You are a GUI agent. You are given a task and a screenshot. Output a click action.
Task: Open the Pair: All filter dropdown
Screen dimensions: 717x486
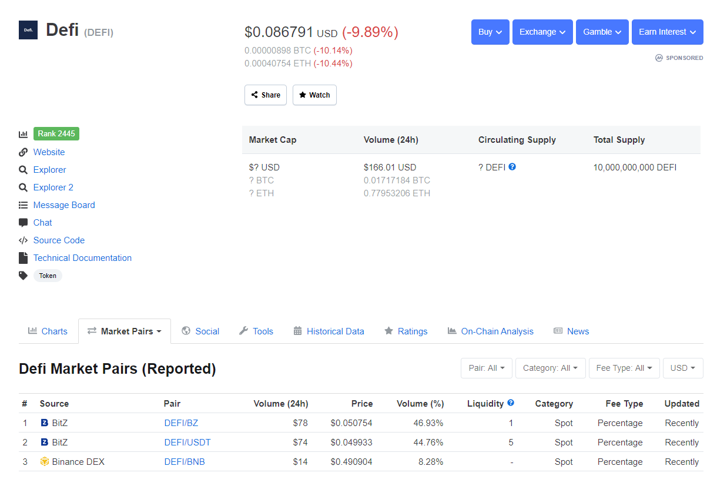coord(487,368)
